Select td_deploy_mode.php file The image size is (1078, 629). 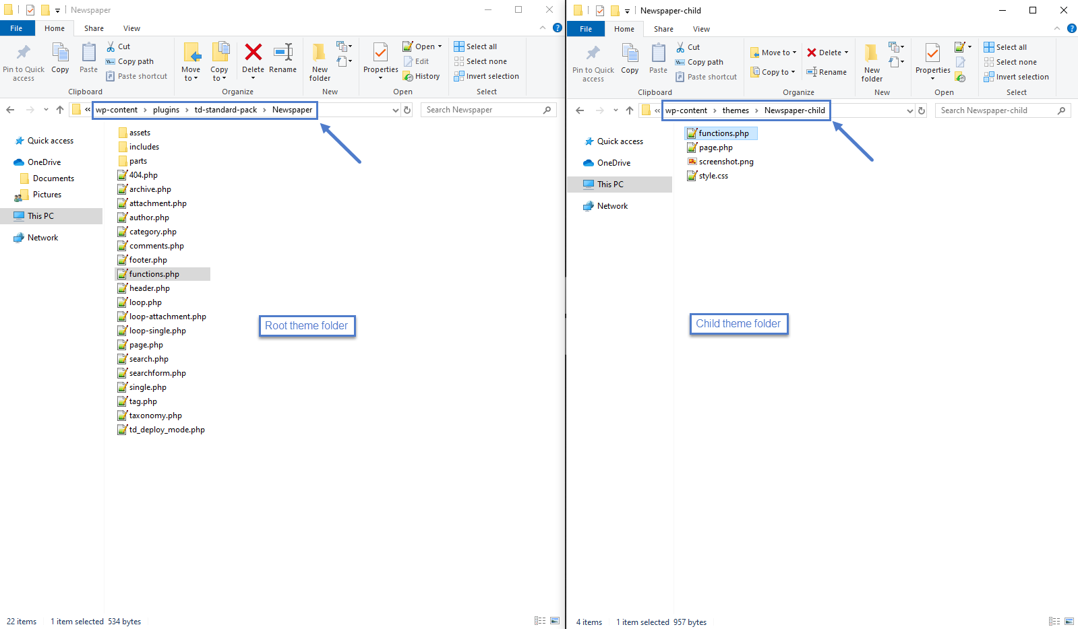[161, 430]
